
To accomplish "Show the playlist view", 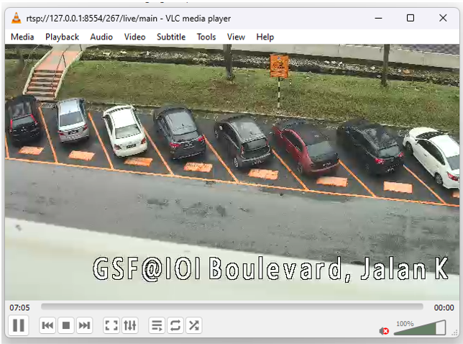I will pyautogui.click(x=157, y=325).
